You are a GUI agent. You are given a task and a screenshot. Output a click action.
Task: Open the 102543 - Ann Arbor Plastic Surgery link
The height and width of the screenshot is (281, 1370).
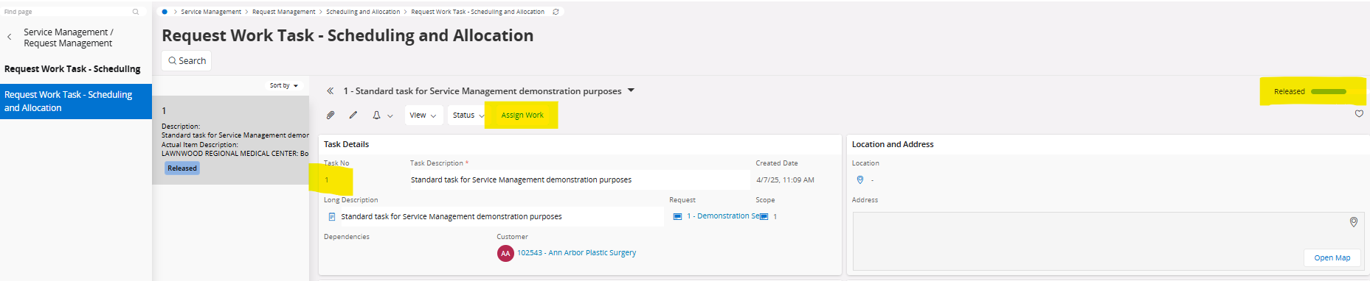576,253
